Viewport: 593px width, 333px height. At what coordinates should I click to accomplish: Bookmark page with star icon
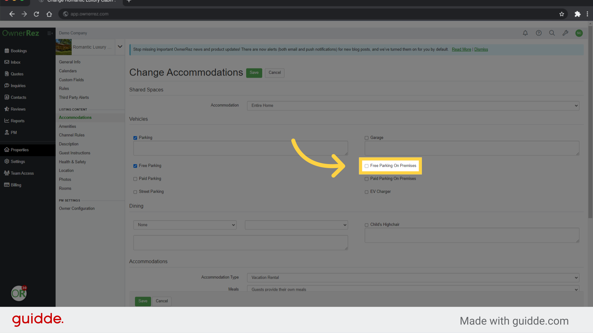(561, 14)
